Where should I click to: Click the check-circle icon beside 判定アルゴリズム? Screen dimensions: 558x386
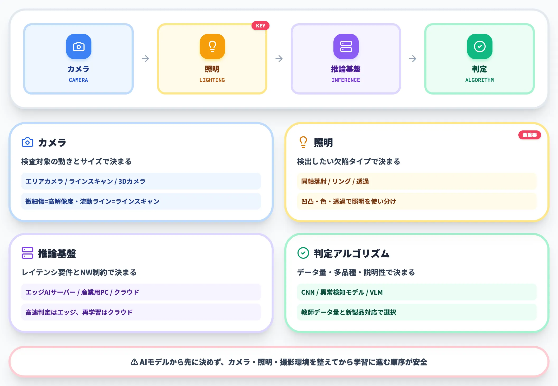point(303,253)
